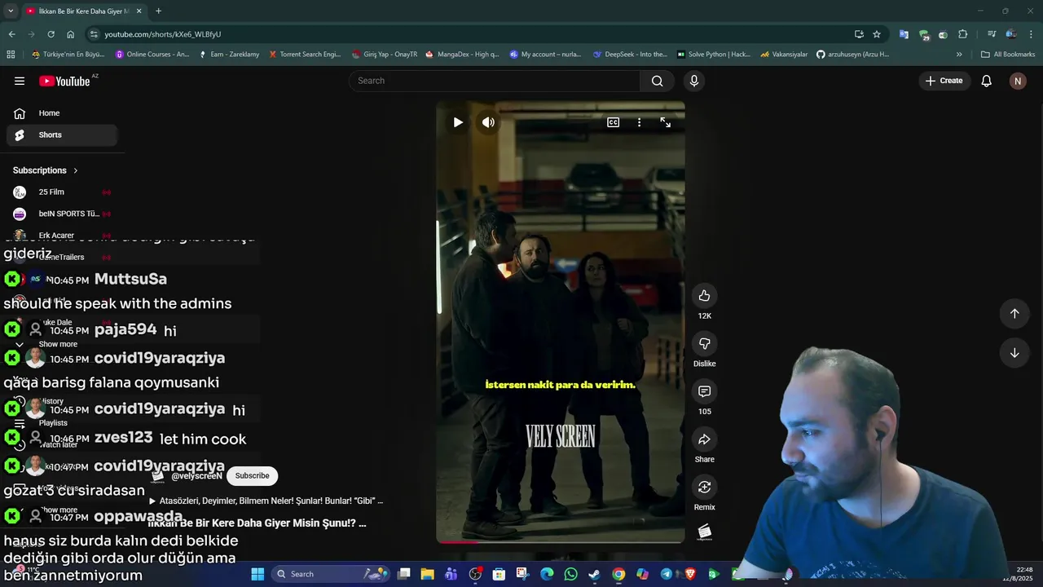Viewport: 1043px width, 587px height.
Task: Open site information icon in address bar
Action: pyautogui.click(x=94, y=34)
